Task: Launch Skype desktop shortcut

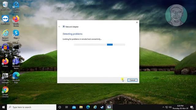Action: pyautogui.click(x=16, y=34)
